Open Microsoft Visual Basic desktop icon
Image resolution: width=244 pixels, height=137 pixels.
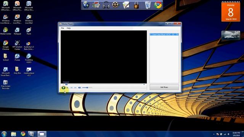(x=6, y=72)
